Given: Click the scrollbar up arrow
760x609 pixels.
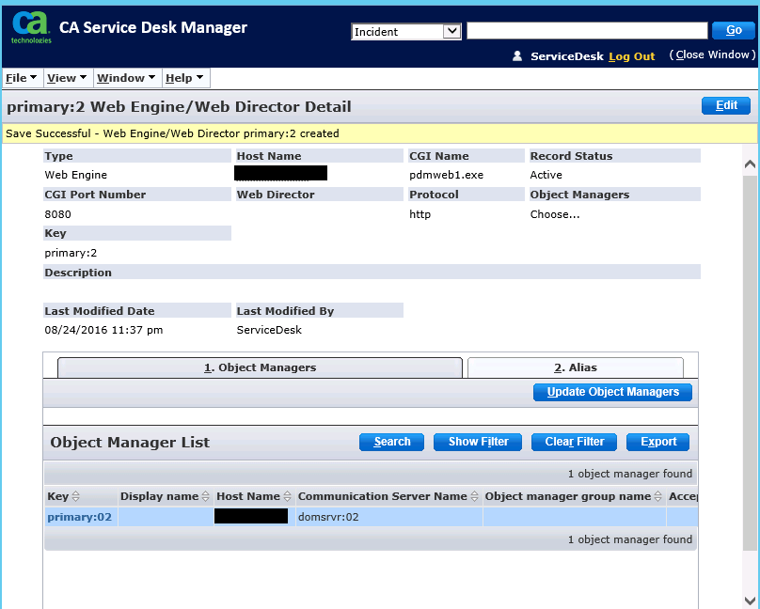Looking at the screenshot, I should [750, 164].
